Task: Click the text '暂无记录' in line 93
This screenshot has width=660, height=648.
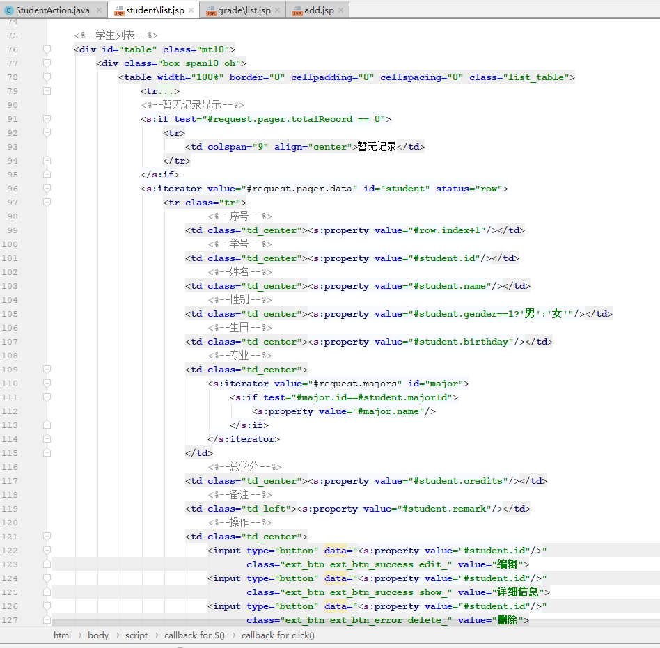Action: point(377,146)
